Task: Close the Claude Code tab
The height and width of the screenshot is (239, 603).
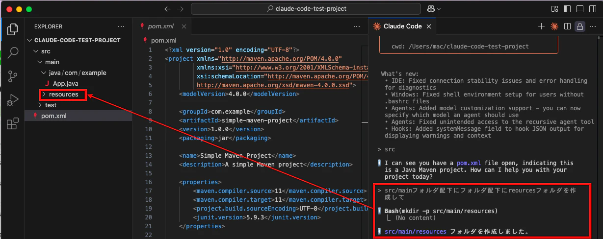Action: click(x=428, y=26)
